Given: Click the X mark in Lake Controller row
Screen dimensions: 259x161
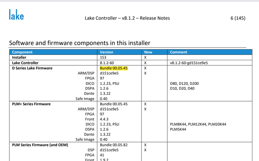Looking at the screenshot, I should 145,63.
